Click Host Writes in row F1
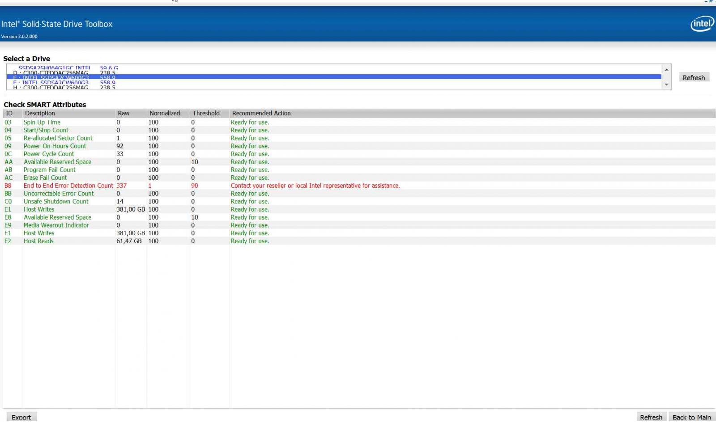Image resolution: width=716 pixels, height=423 pixels. 39,233
